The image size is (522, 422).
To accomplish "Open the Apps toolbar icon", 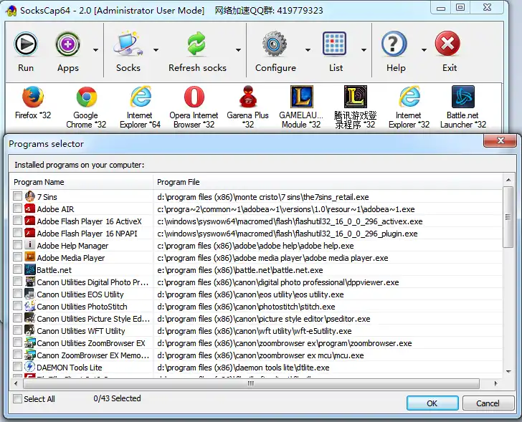I will 68,44.
